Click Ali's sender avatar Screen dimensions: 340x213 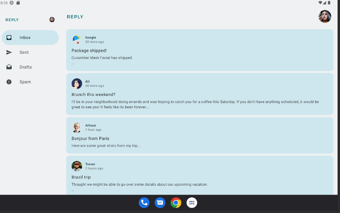(x=77, y=84)
